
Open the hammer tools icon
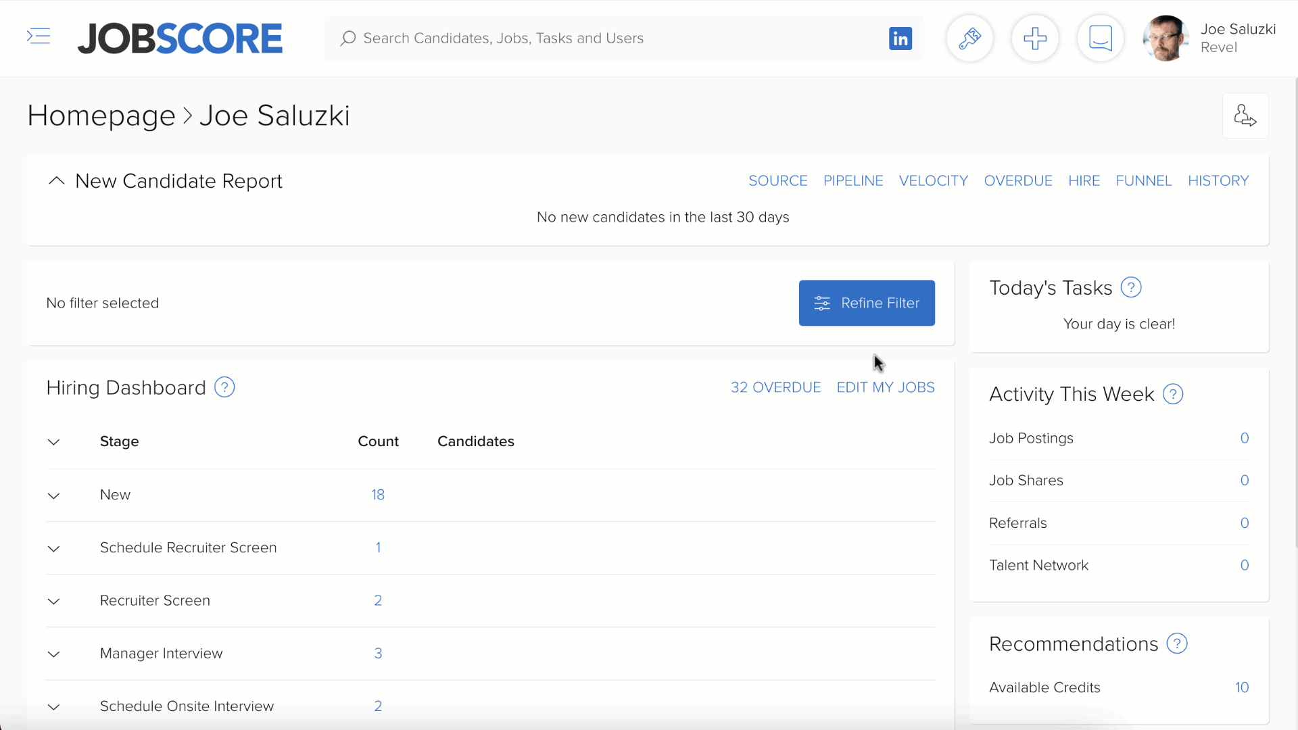pyautogui.click(x=969, y=39)
